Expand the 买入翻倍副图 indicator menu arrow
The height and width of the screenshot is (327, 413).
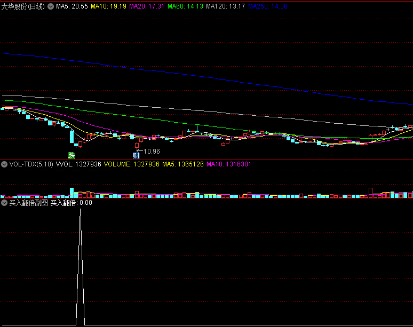point(4,203)
